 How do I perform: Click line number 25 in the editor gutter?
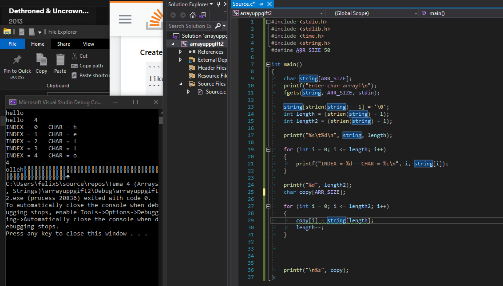[250, 192]
